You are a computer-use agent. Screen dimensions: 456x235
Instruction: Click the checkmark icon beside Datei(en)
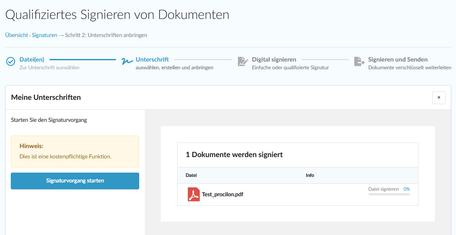tap(11, 62)
